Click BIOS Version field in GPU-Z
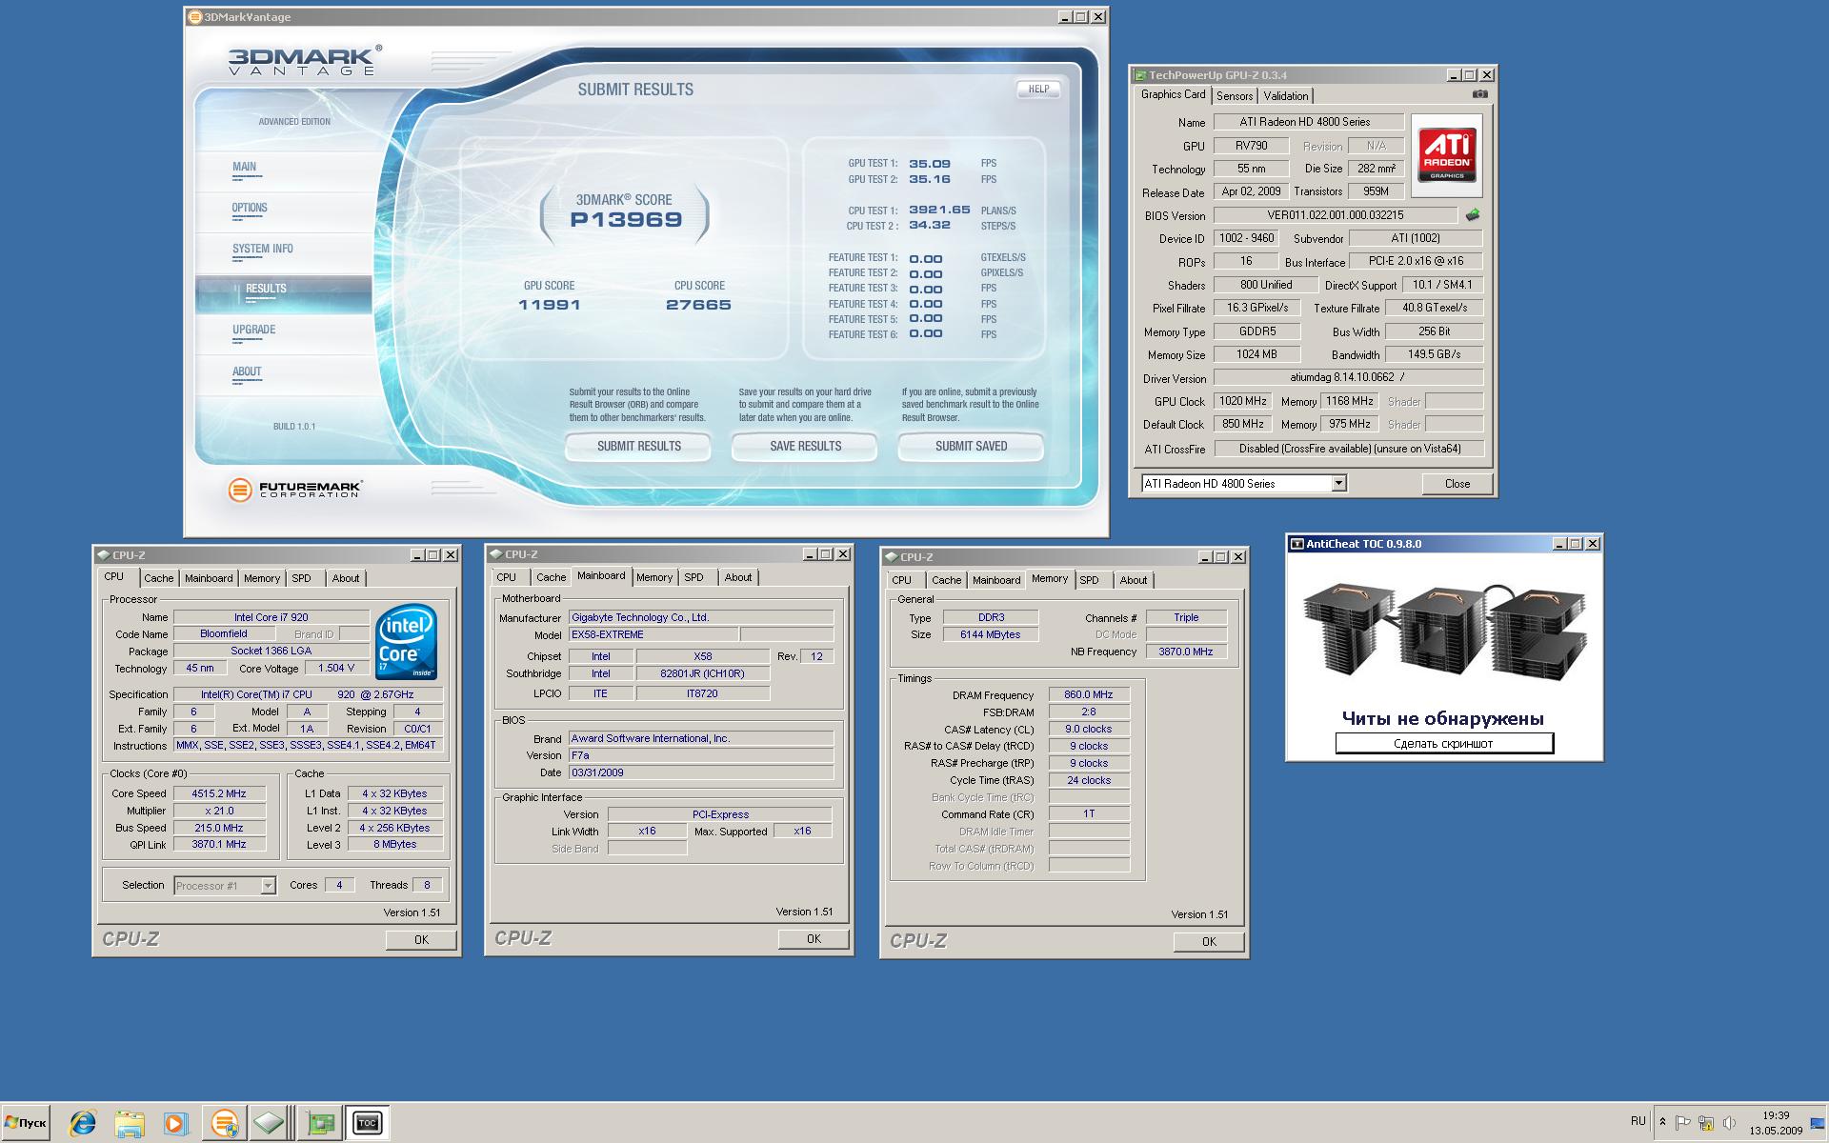Image resolution: width=1829 pixels, height=1143 pixels. coord(1336,215)
